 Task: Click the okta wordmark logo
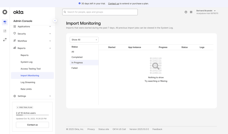pos(18,12)
